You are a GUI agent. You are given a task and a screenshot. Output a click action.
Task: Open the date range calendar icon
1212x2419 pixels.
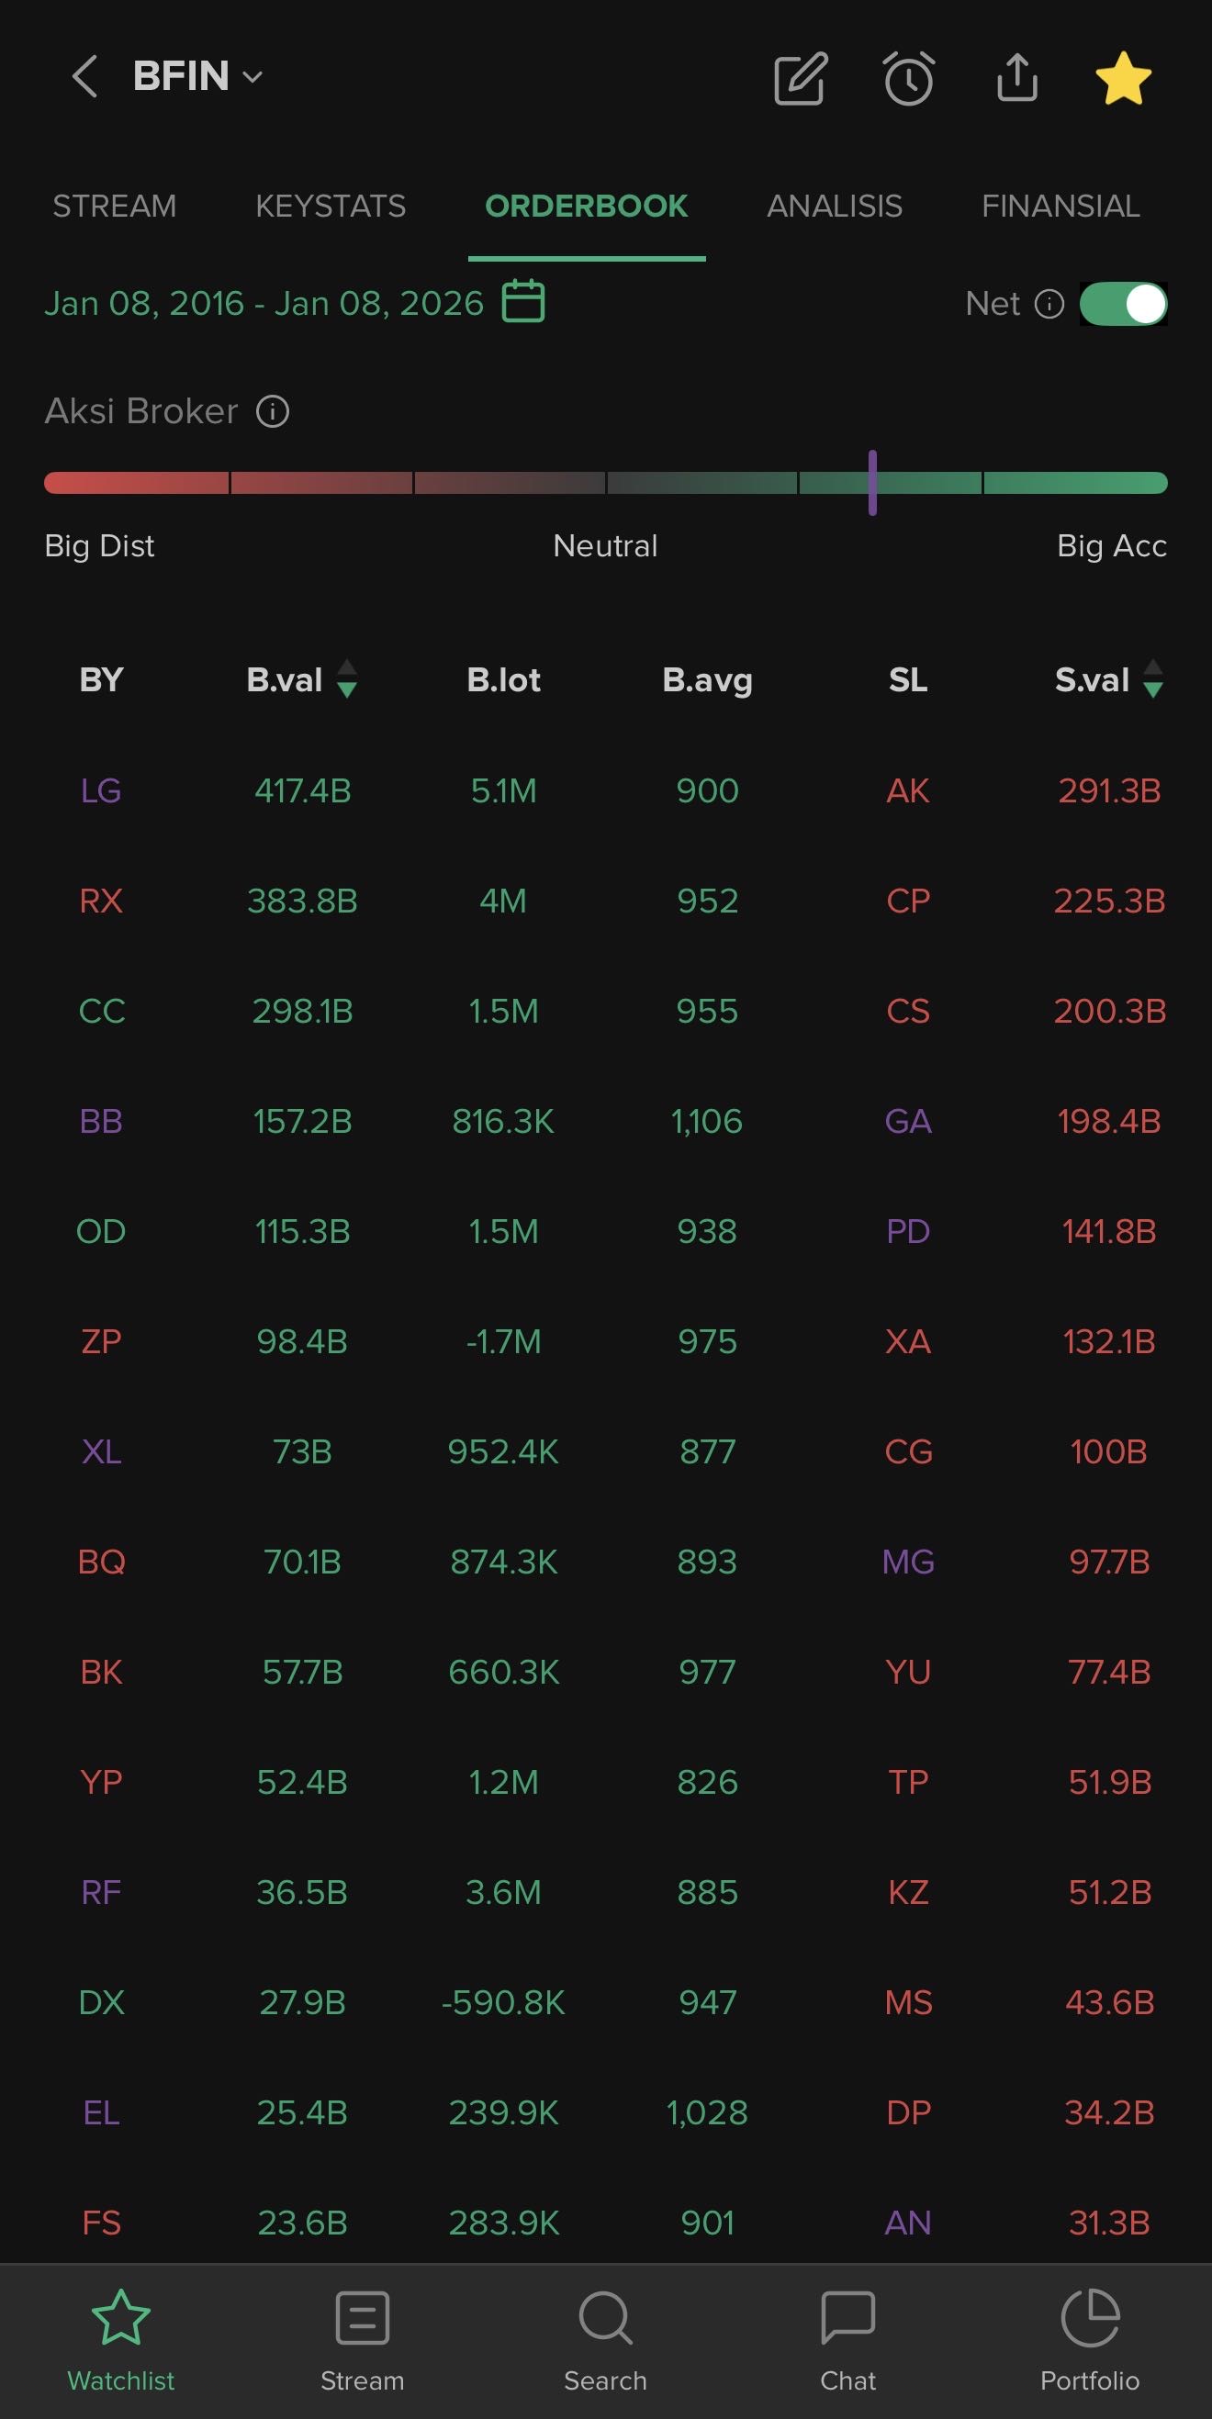(523, 301)
